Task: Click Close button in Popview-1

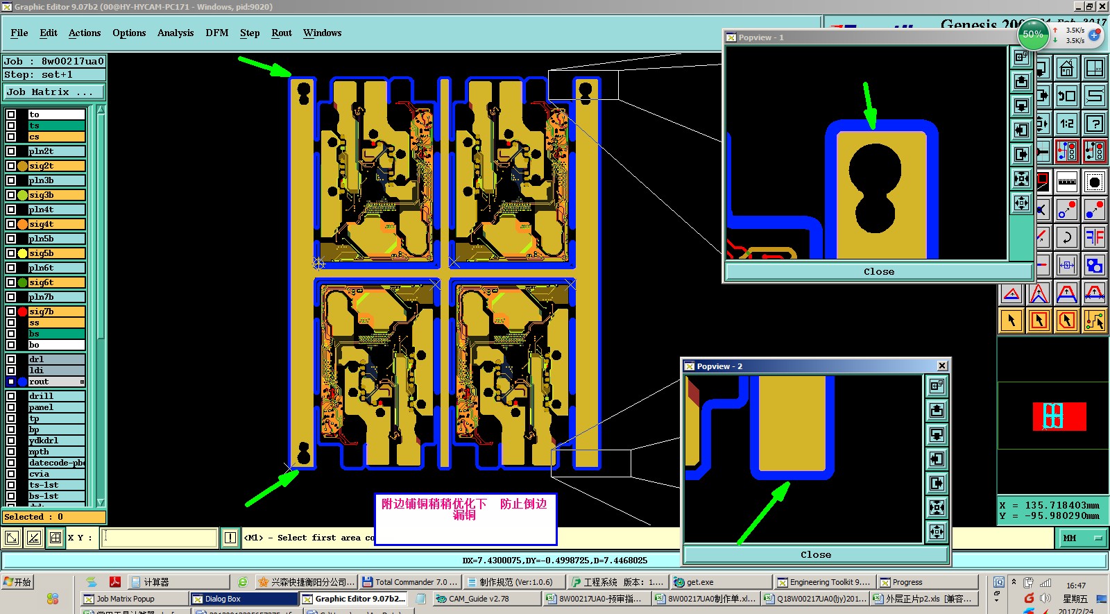Action: pyautogui.click(x=879, y=271)
